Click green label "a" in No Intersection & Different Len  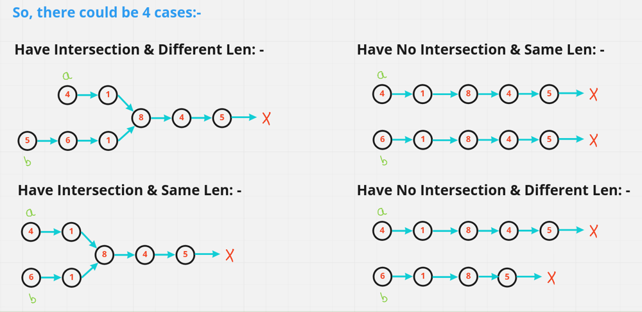(x=383, y=211)
